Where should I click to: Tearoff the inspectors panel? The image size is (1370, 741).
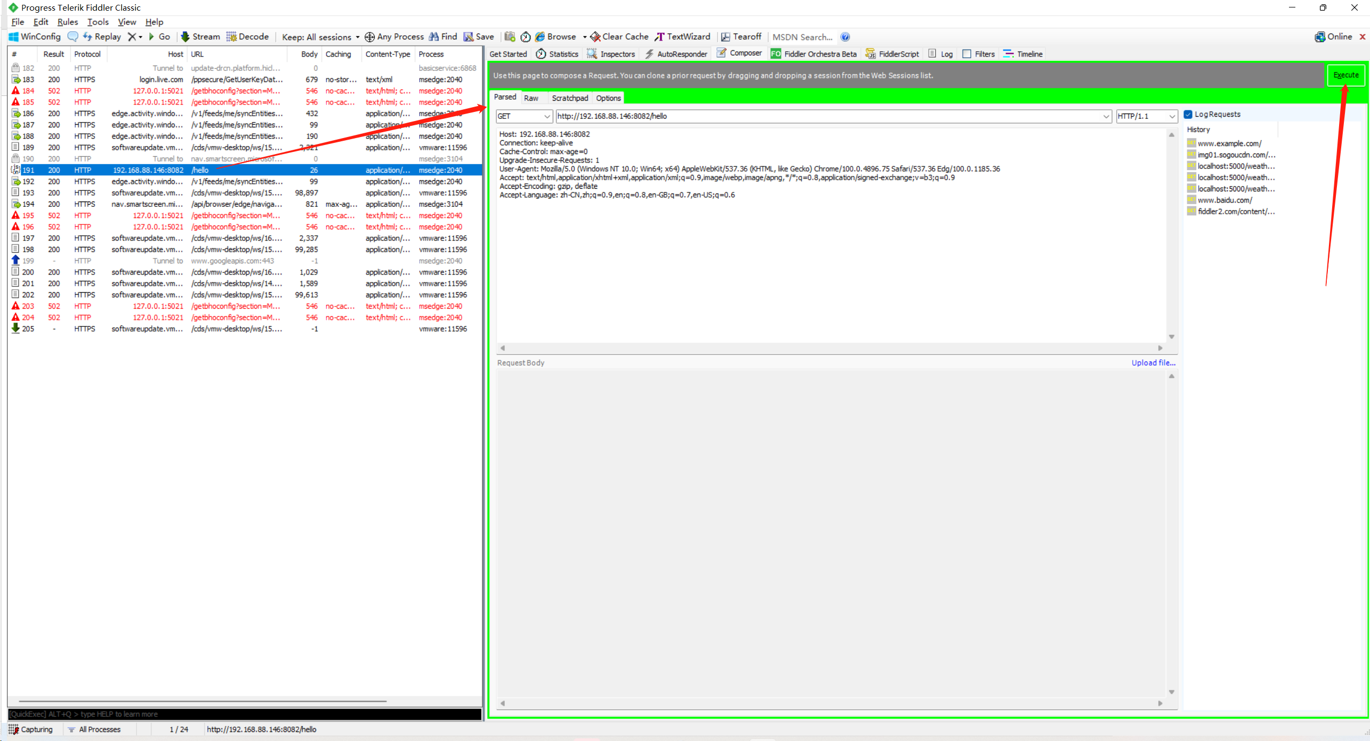742,37
